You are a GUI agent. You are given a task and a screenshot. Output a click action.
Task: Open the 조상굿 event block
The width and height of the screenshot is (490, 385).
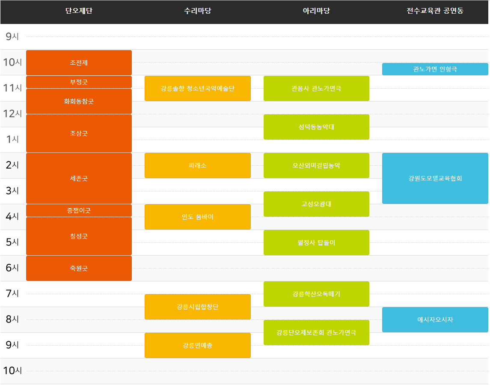(79, 133)
